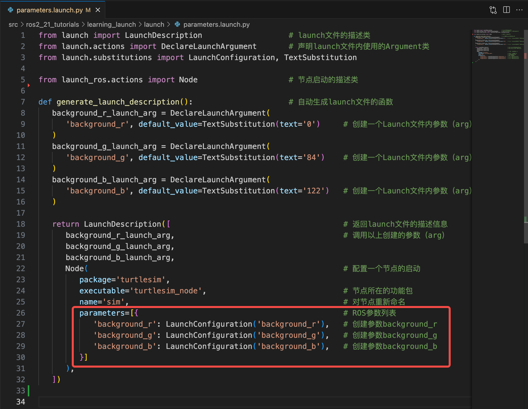The image size is (528, 409).
Task: Close the parameters.launch.py tab
Action: click(x=98, y=10)
